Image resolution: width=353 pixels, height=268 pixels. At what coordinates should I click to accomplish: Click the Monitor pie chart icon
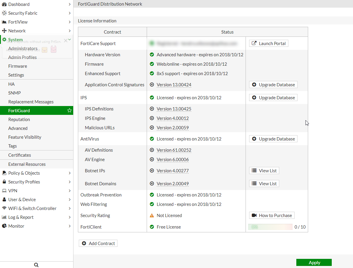[4, 226]
